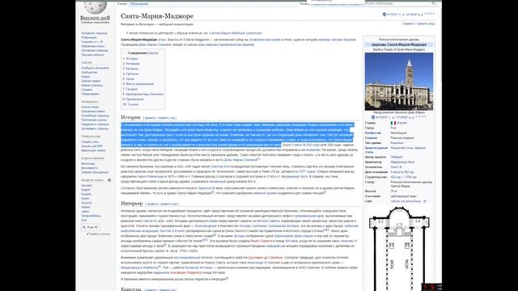Click 'Версия для печати' link
The image size is (518, 291).
[x=94, y=150]
